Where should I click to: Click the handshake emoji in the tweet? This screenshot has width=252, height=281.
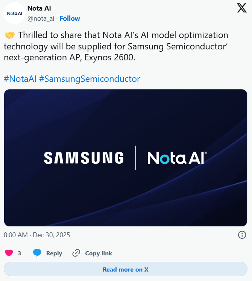(x=9, y=35)
